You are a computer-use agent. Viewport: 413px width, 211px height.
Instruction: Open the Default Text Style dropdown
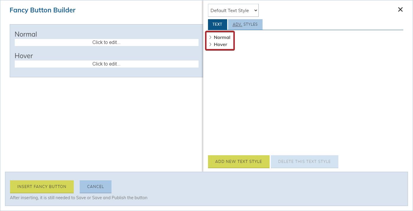233,10
